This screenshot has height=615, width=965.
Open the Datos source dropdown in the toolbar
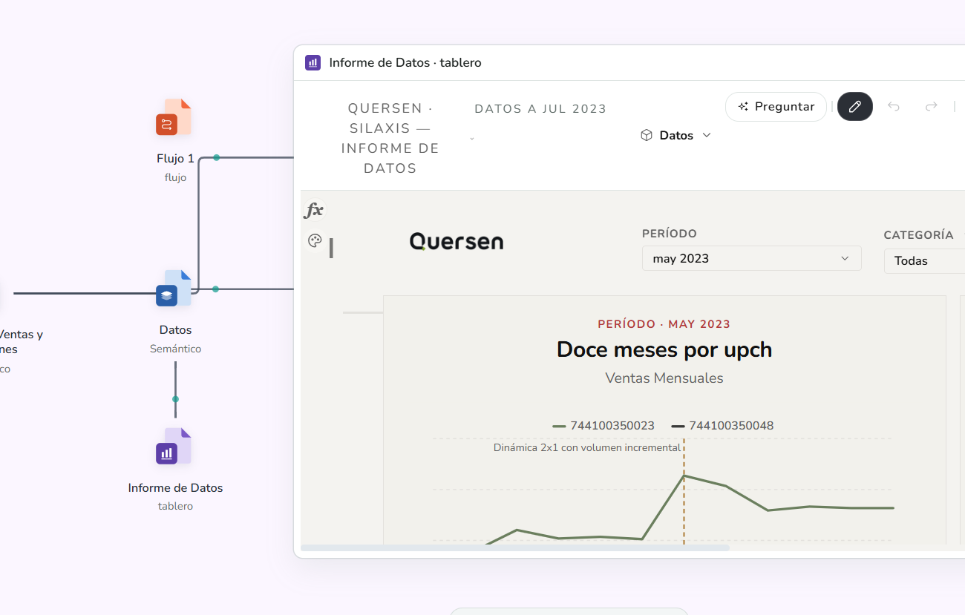pyautogui.click(x=675, y=135)
